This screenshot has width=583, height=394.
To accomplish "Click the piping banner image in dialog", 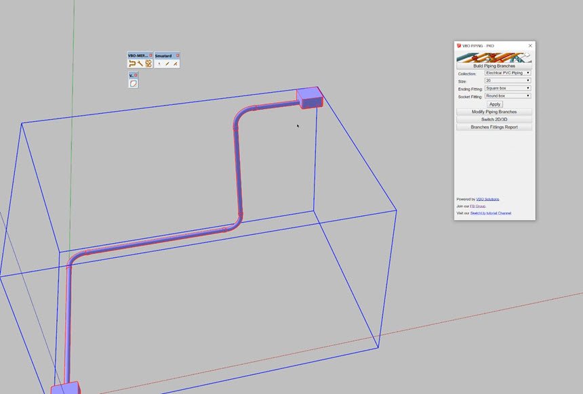I will 494,57.
